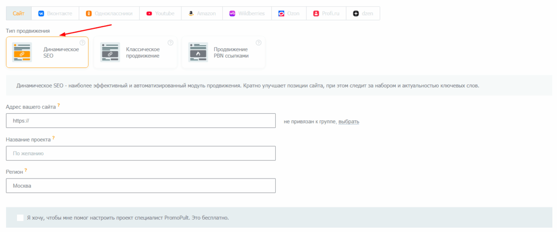
Task: Show hint beside Название проекта label
Action: (53, 138)
